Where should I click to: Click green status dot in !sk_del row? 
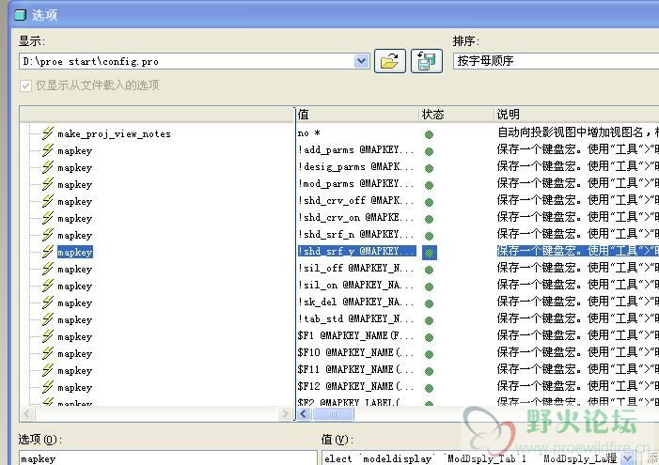click(429, 303)
